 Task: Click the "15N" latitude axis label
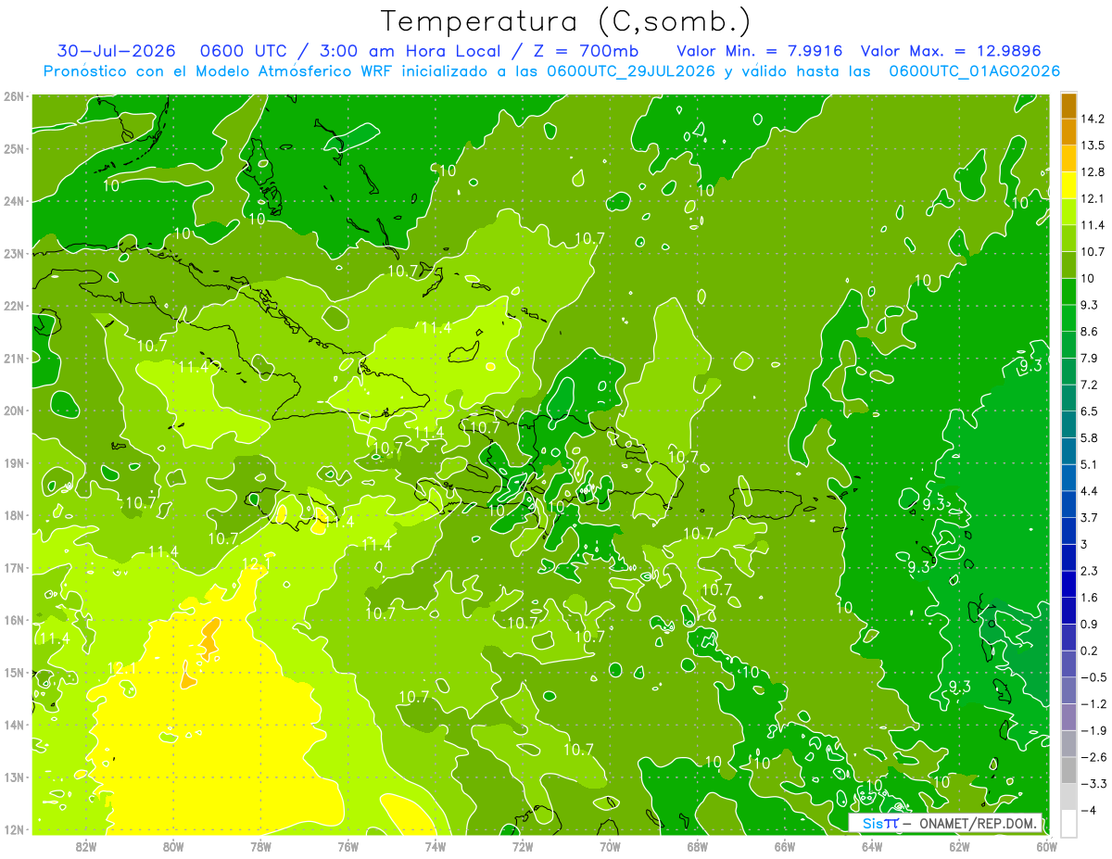[x=13, y=673]
